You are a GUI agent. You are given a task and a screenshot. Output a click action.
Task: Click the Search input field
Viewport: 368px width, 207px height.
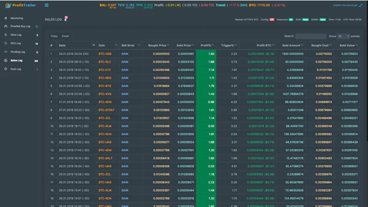pos(311,36)
